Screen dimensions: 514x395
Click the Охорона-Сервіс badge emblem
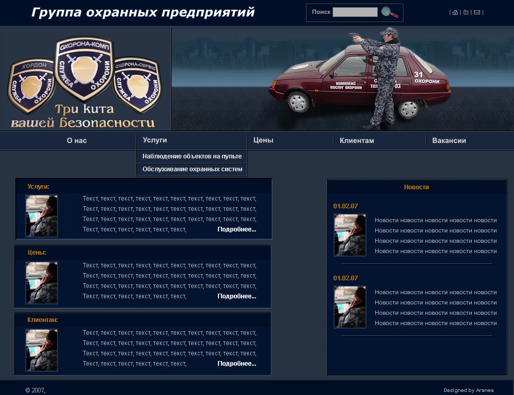pos(138,85)
